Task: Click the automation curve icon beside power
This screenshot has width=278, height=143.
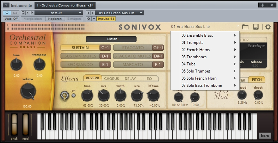Action: pos(15,13)
